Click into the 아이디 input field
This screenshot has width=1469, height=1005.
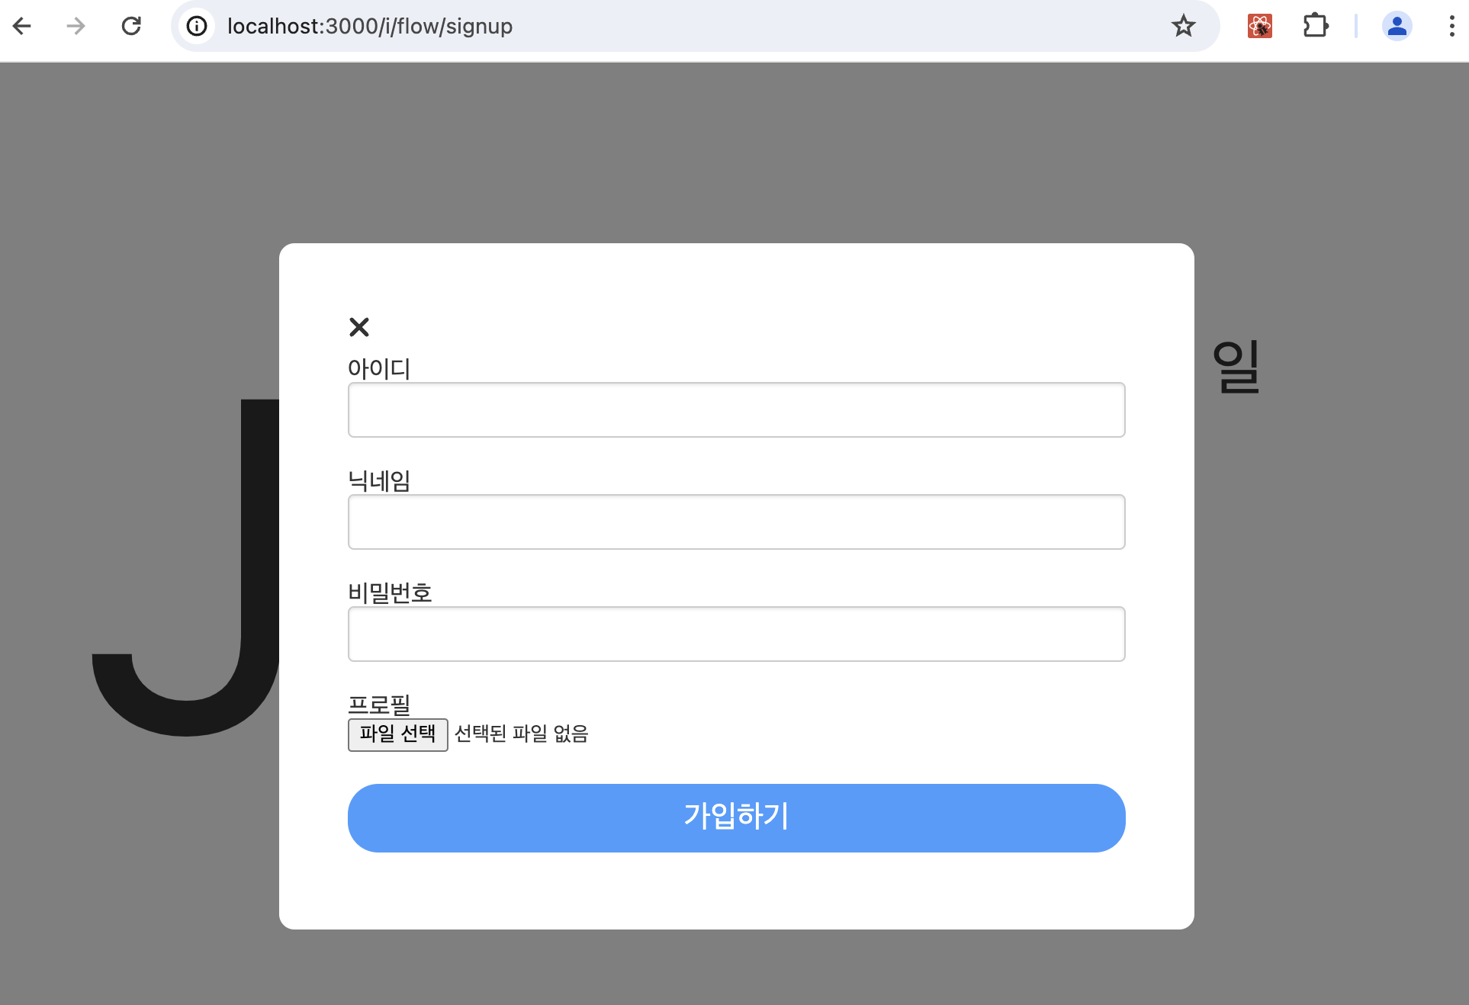pyautogui.click(x=736, y=410)
